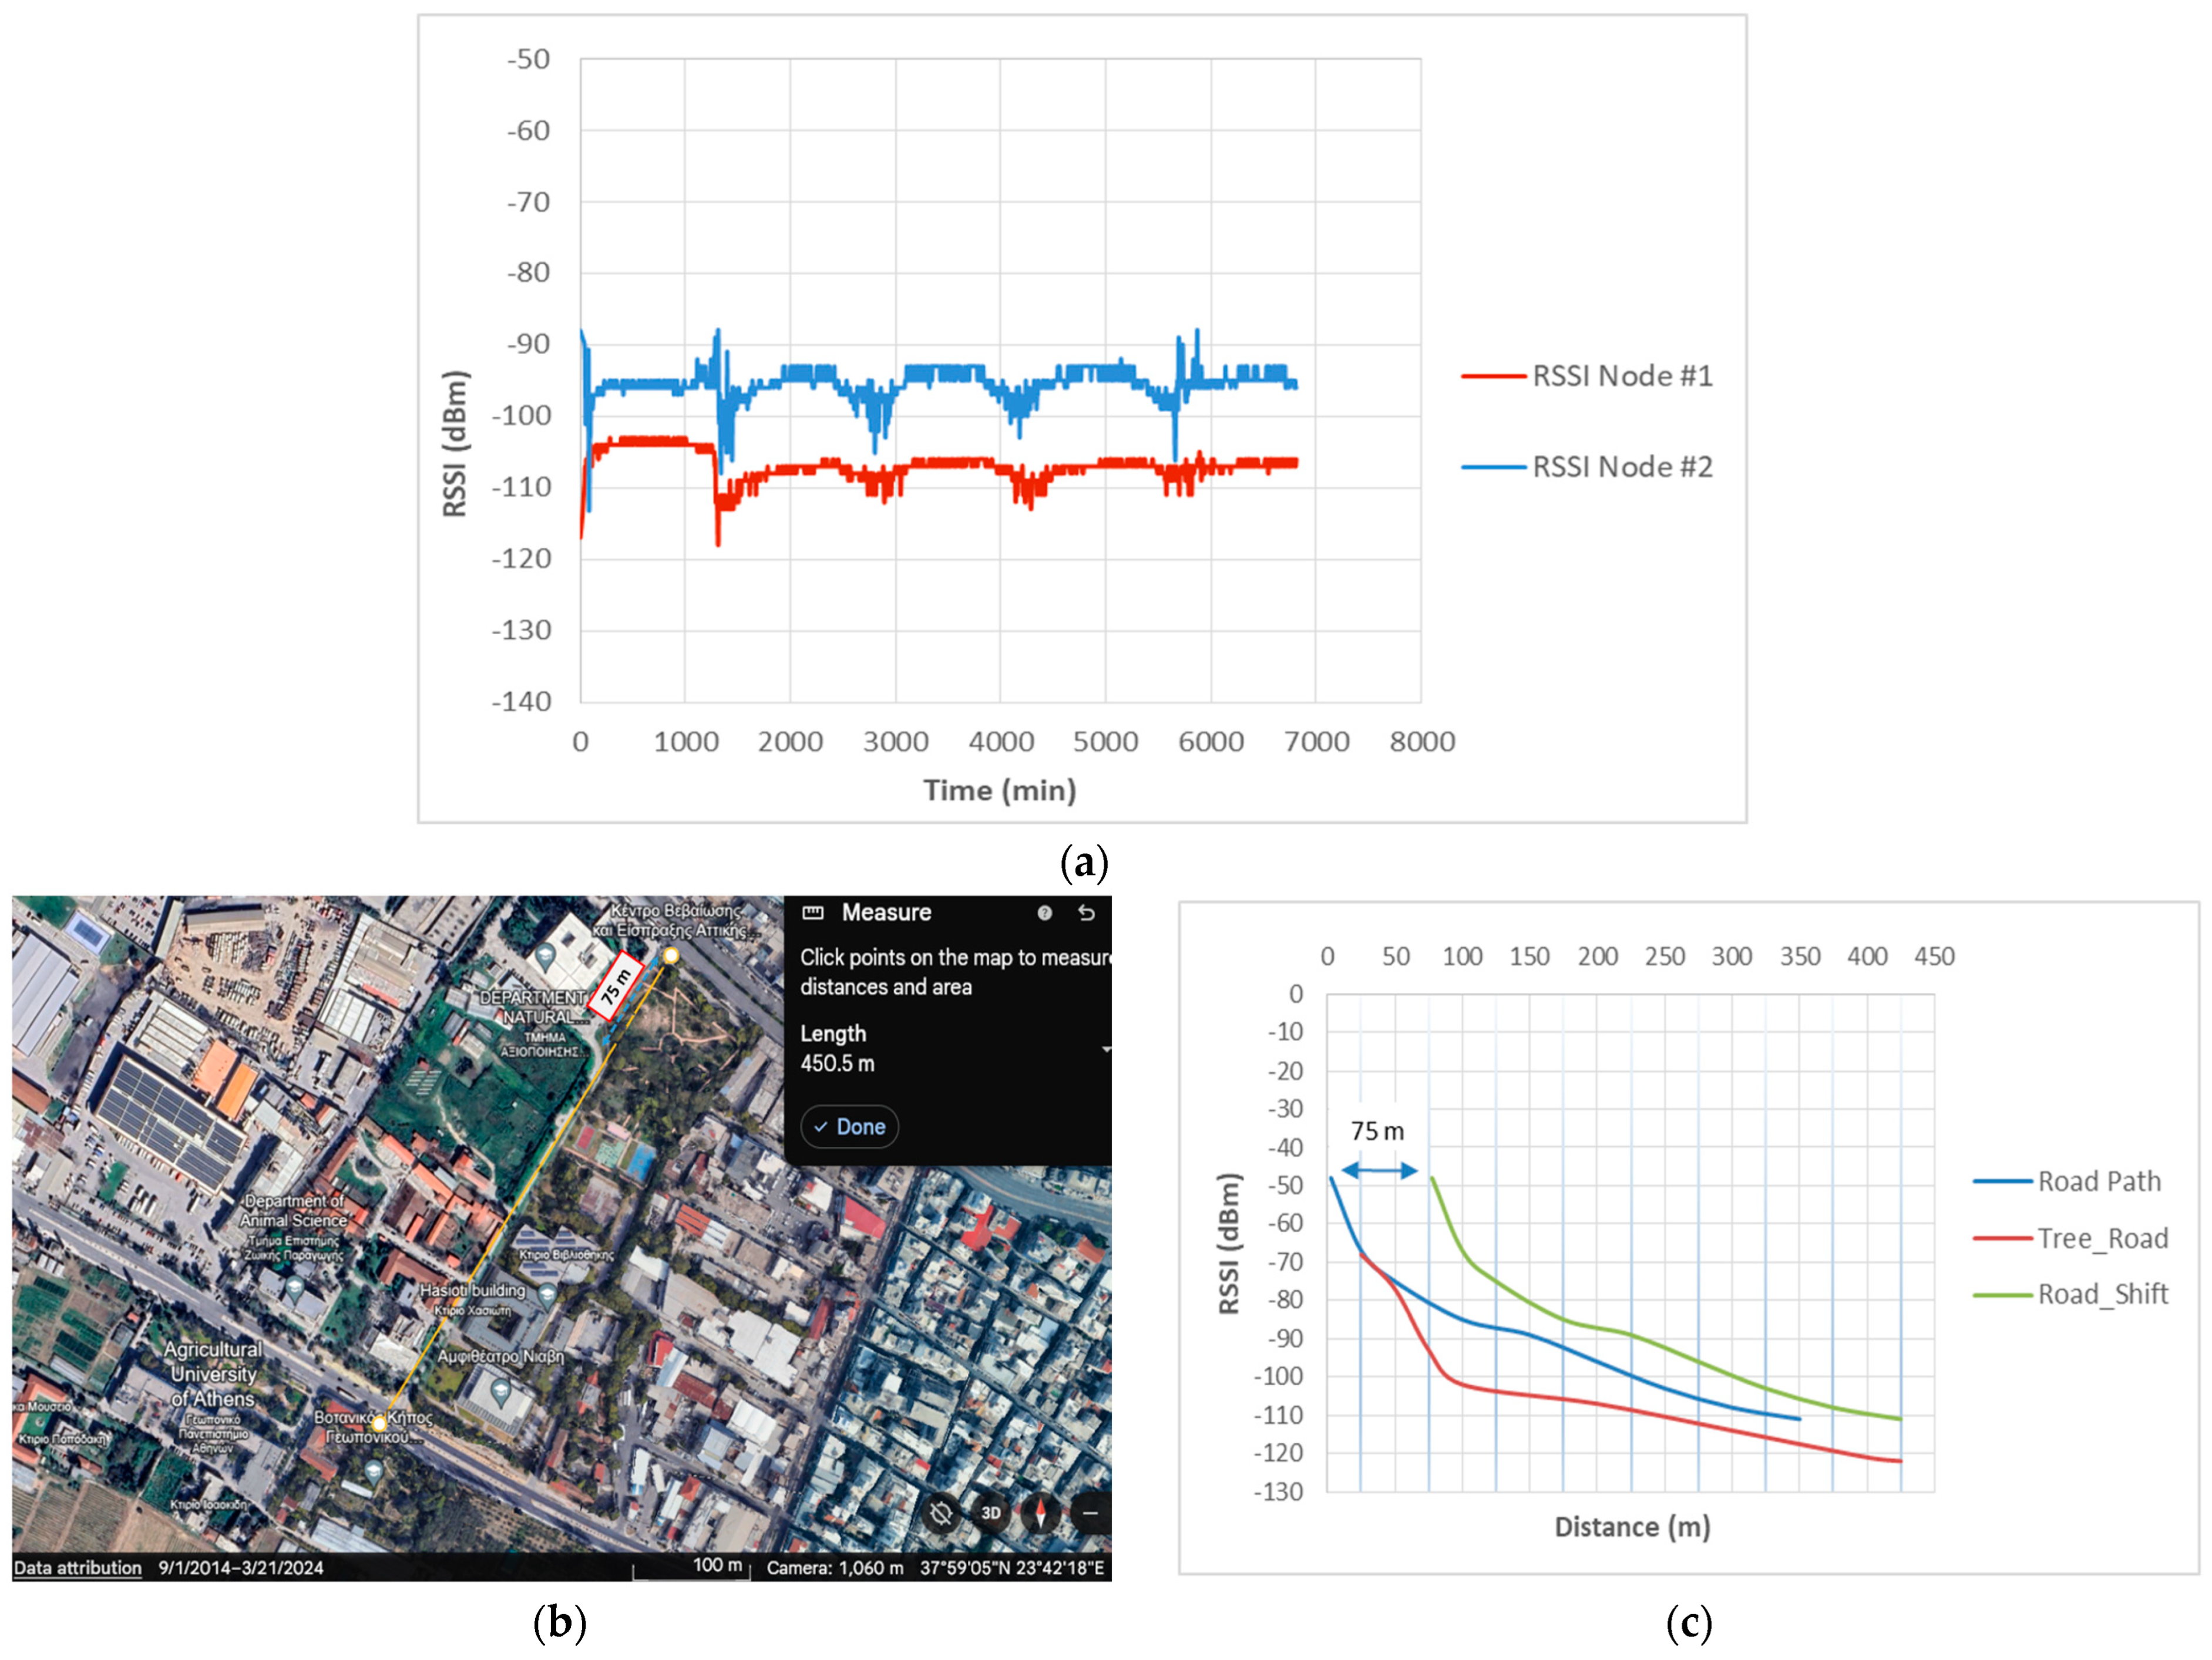The image size is (2212, 1660).
Task: Click the red Tree_Road legend line
Action: [x=2004, y=1238]
